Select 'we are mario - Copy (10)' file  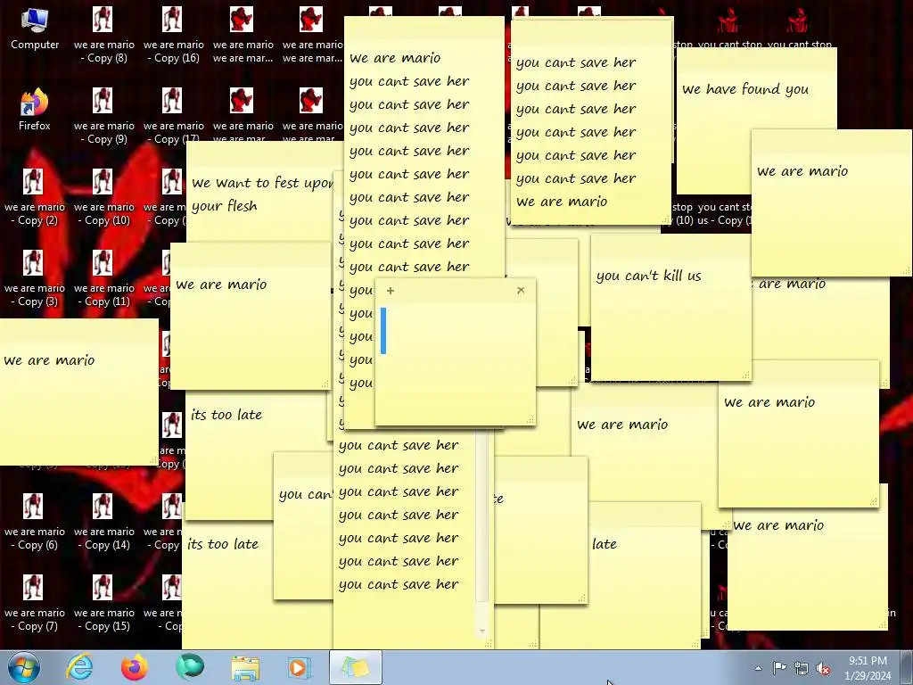tap(103, 197)
